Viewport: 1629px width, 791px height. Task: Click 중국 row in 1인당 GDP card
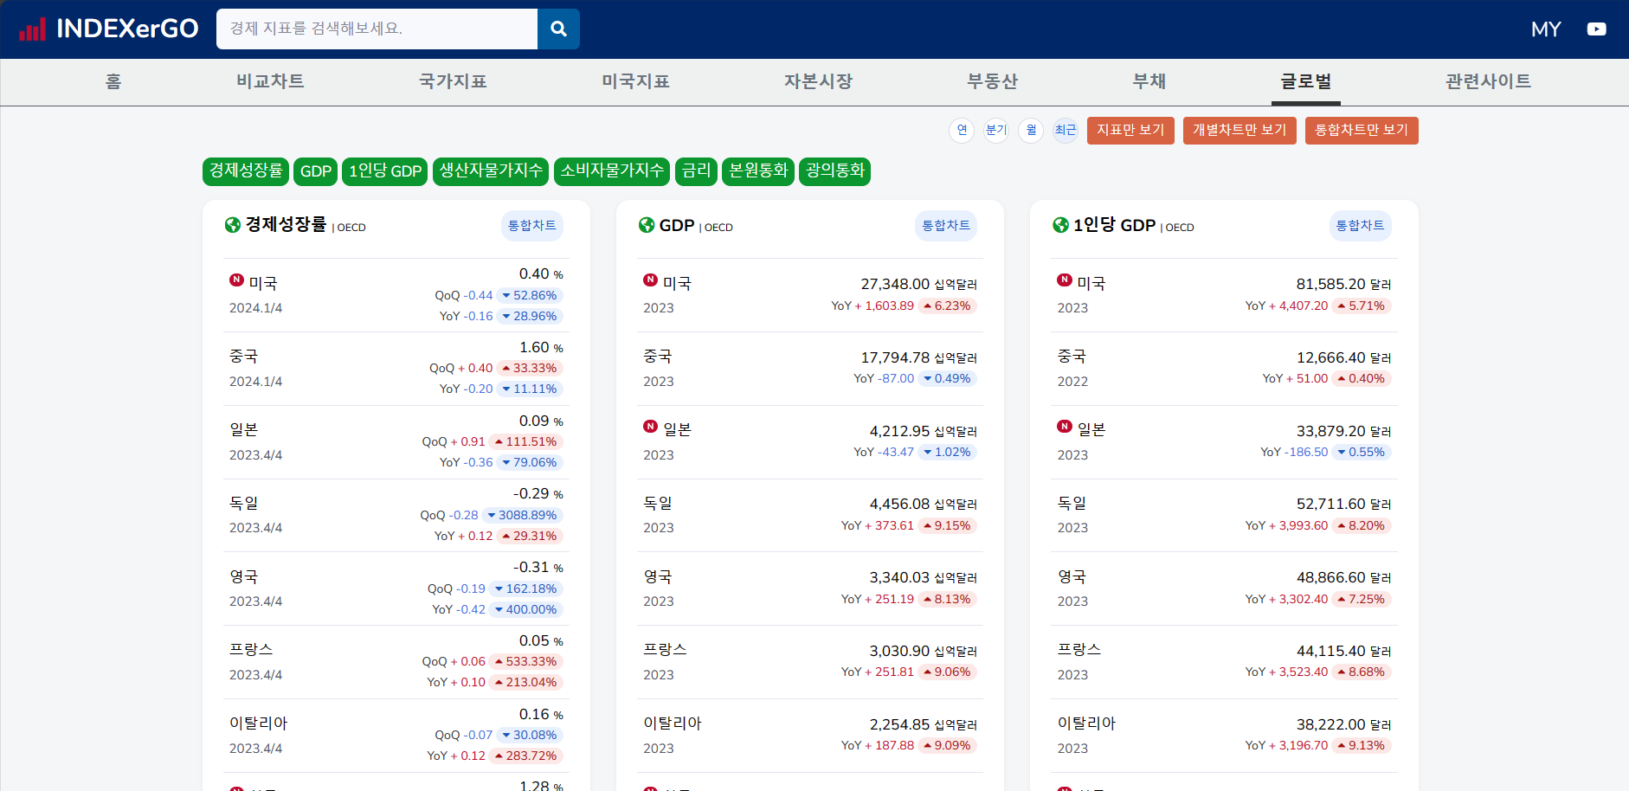(1225, 369)
